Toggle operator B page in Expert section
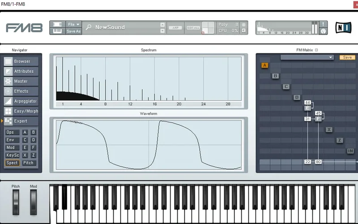Screen dimensions: 358x224 (33, 132)
